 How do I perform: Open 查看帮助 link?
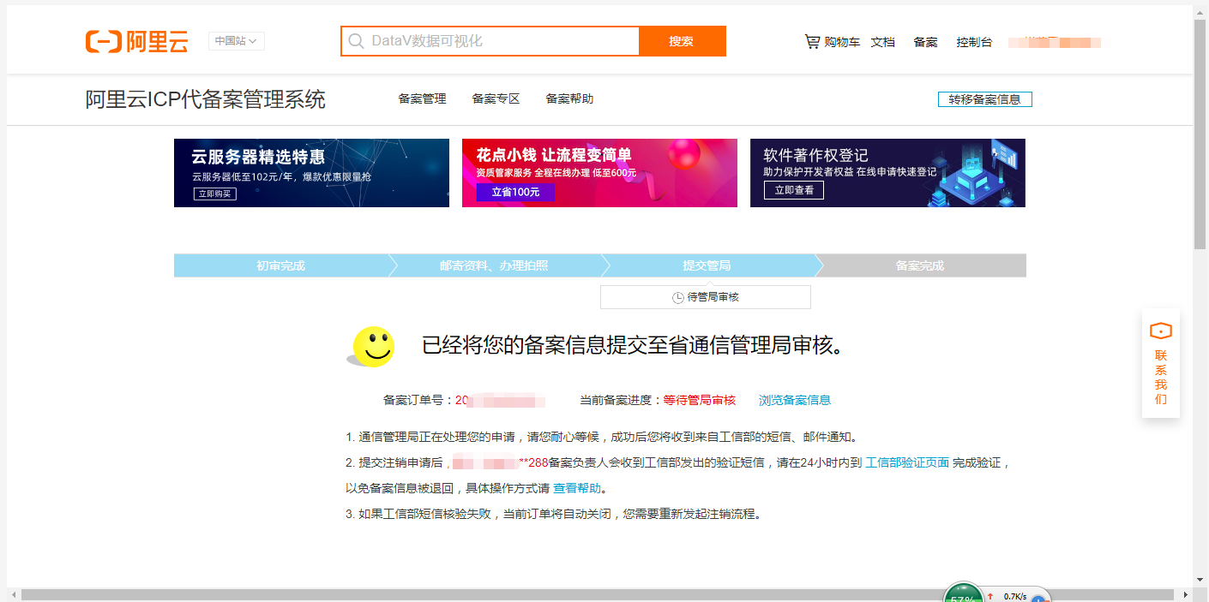(577, 488)
